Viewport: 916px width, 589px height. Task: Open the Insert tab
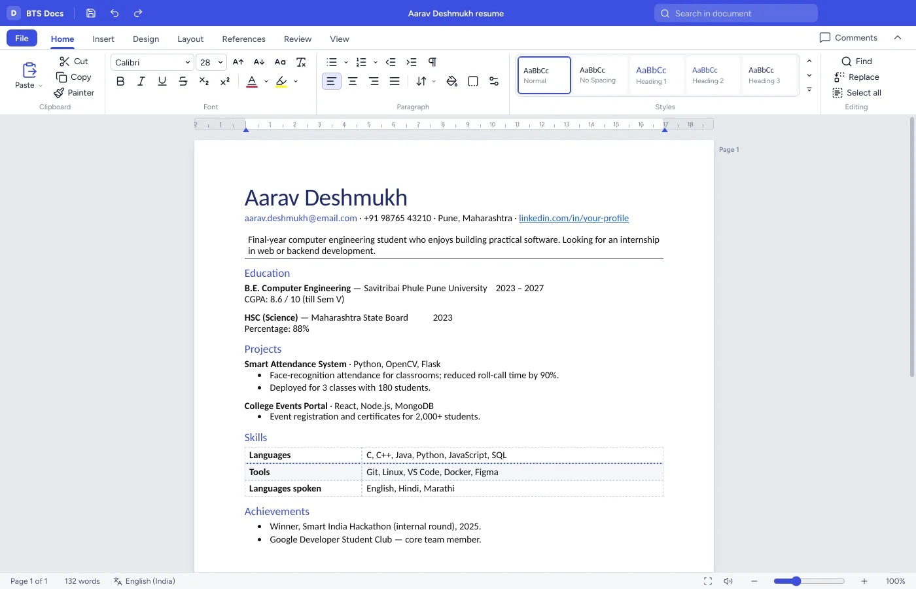pos(103,39)
